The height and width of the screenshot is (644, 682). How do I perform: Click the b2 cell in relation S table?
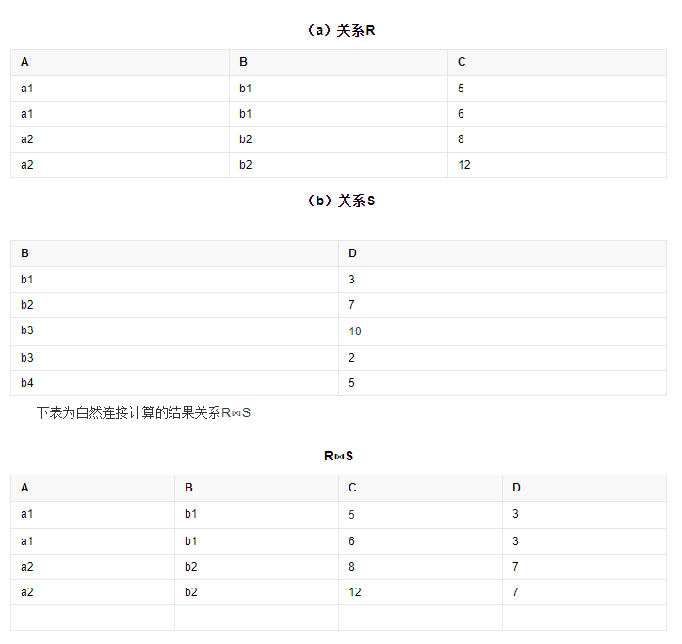point(26,305)
